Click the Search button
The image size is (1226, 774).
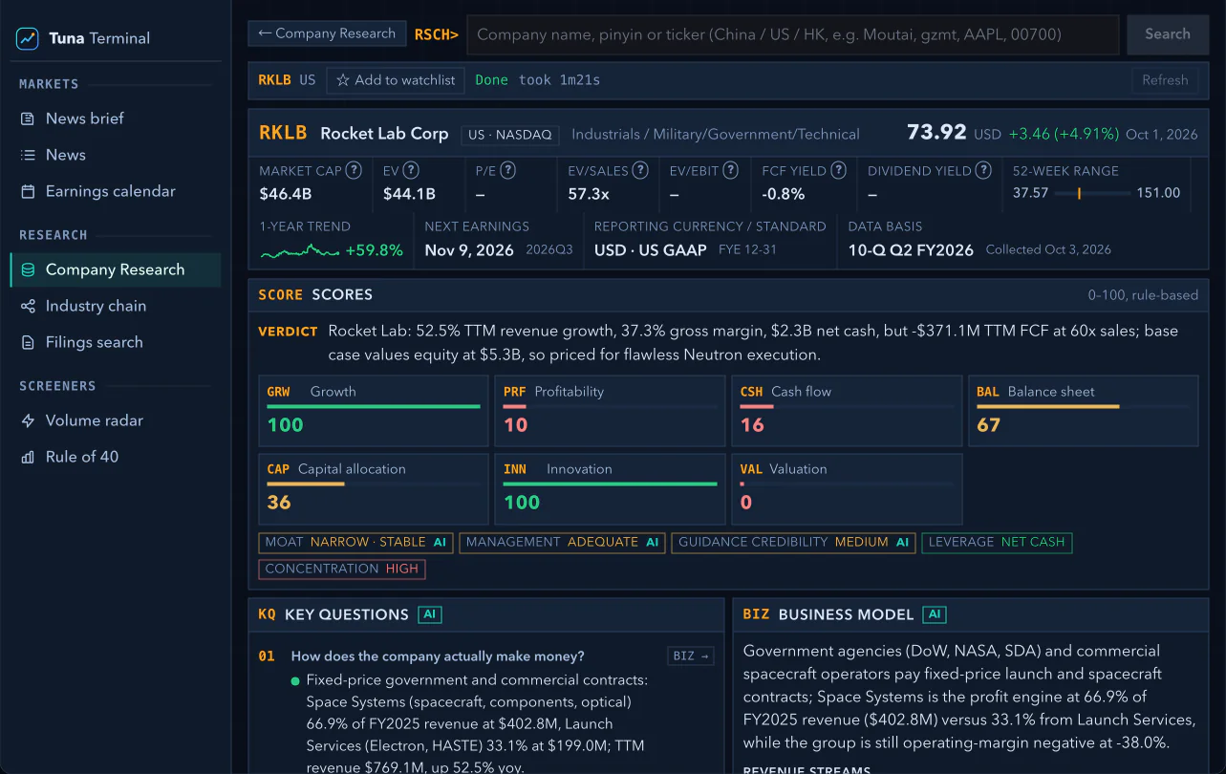click(x=1168, y=33)
